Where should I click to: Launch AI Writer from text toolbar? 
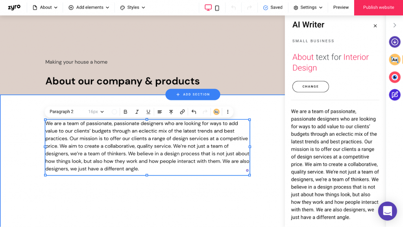(x=216, y=112)
